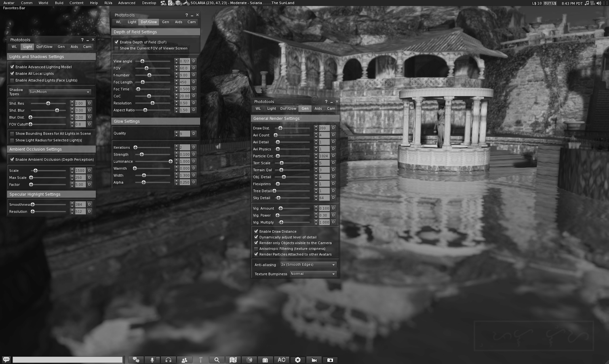609x364 pixels.
Task: Open the mini-map globe toolbar icon
Action: click(x=249, y=360)
